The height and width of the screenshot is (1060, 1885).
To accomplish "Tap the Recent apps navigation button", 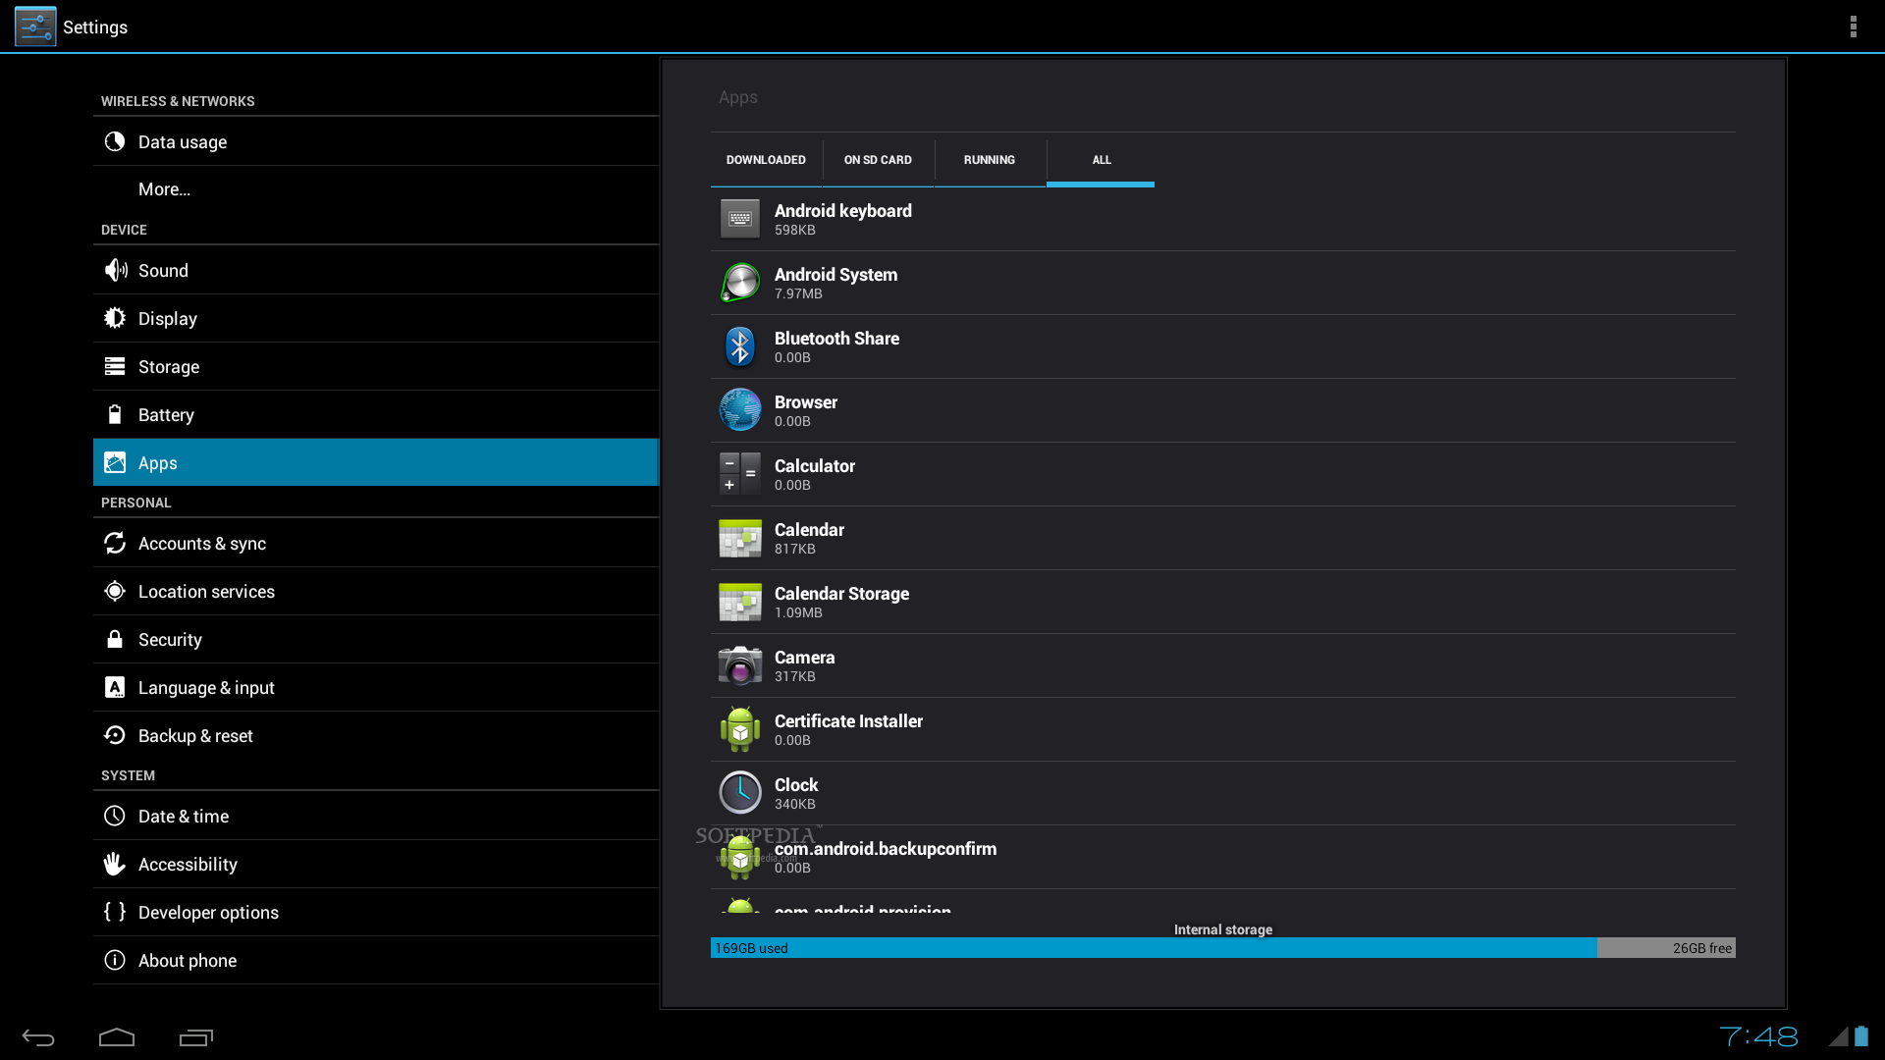I will [196, 1037].
